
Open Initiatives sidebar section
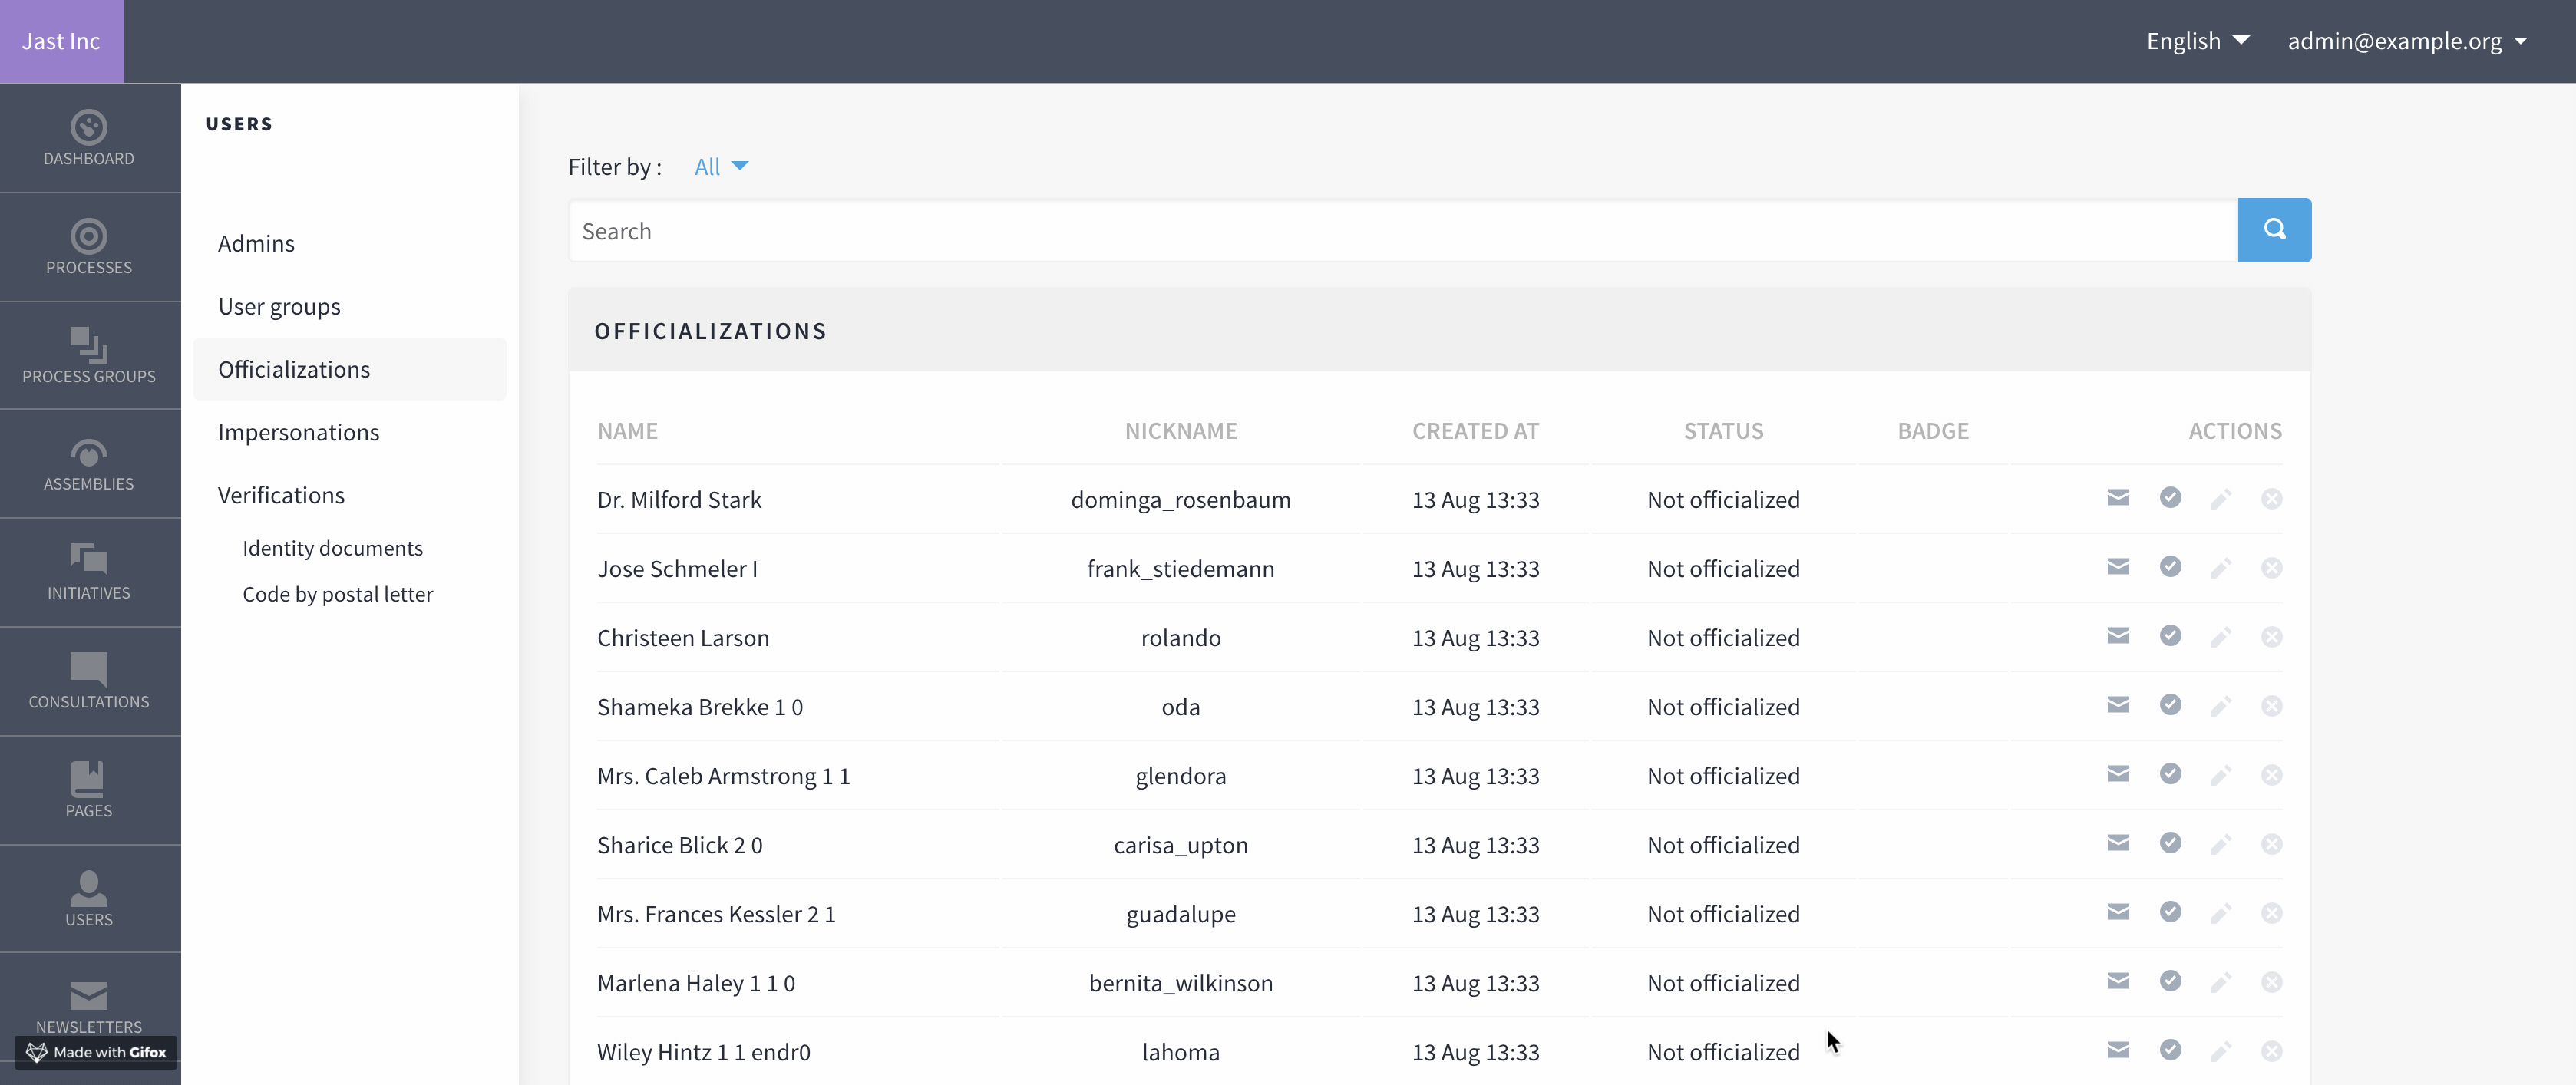pyautogui.click(x=89, y=573)
